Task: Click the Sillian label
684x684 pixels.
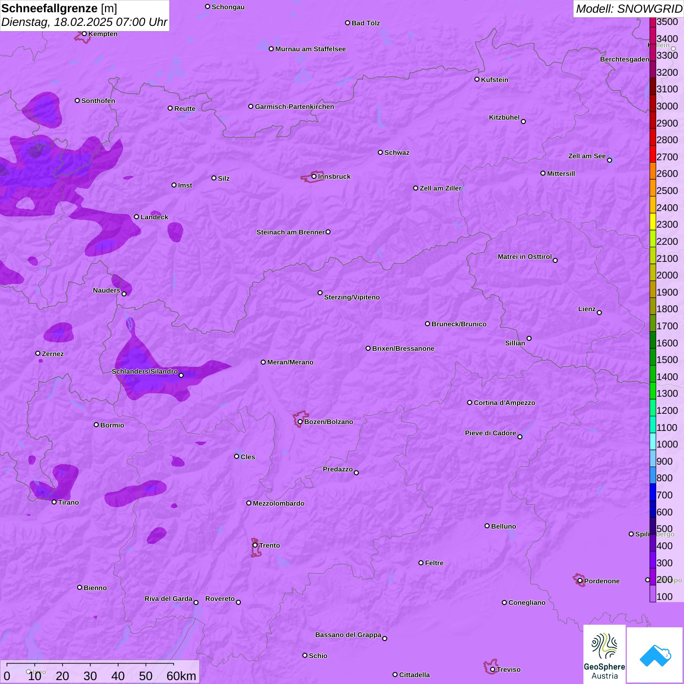Action: [515, 343]
